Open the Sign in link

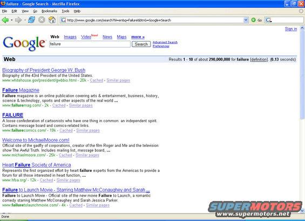[x=291, y=29]
